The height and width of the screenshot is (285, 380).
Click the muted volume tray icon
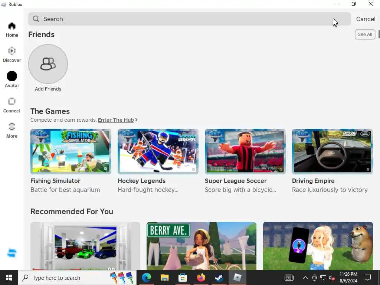tap(332, 278)
